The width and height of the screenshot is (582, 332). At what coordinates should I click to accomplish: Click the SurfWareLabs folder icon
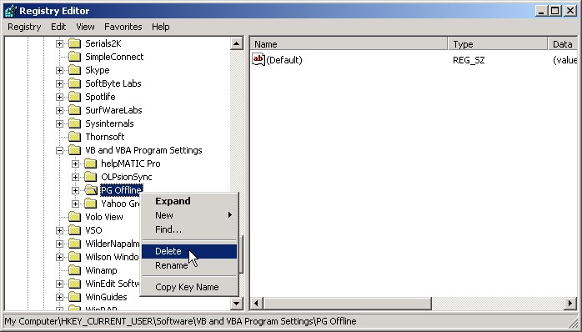click(x=74, y=110)
